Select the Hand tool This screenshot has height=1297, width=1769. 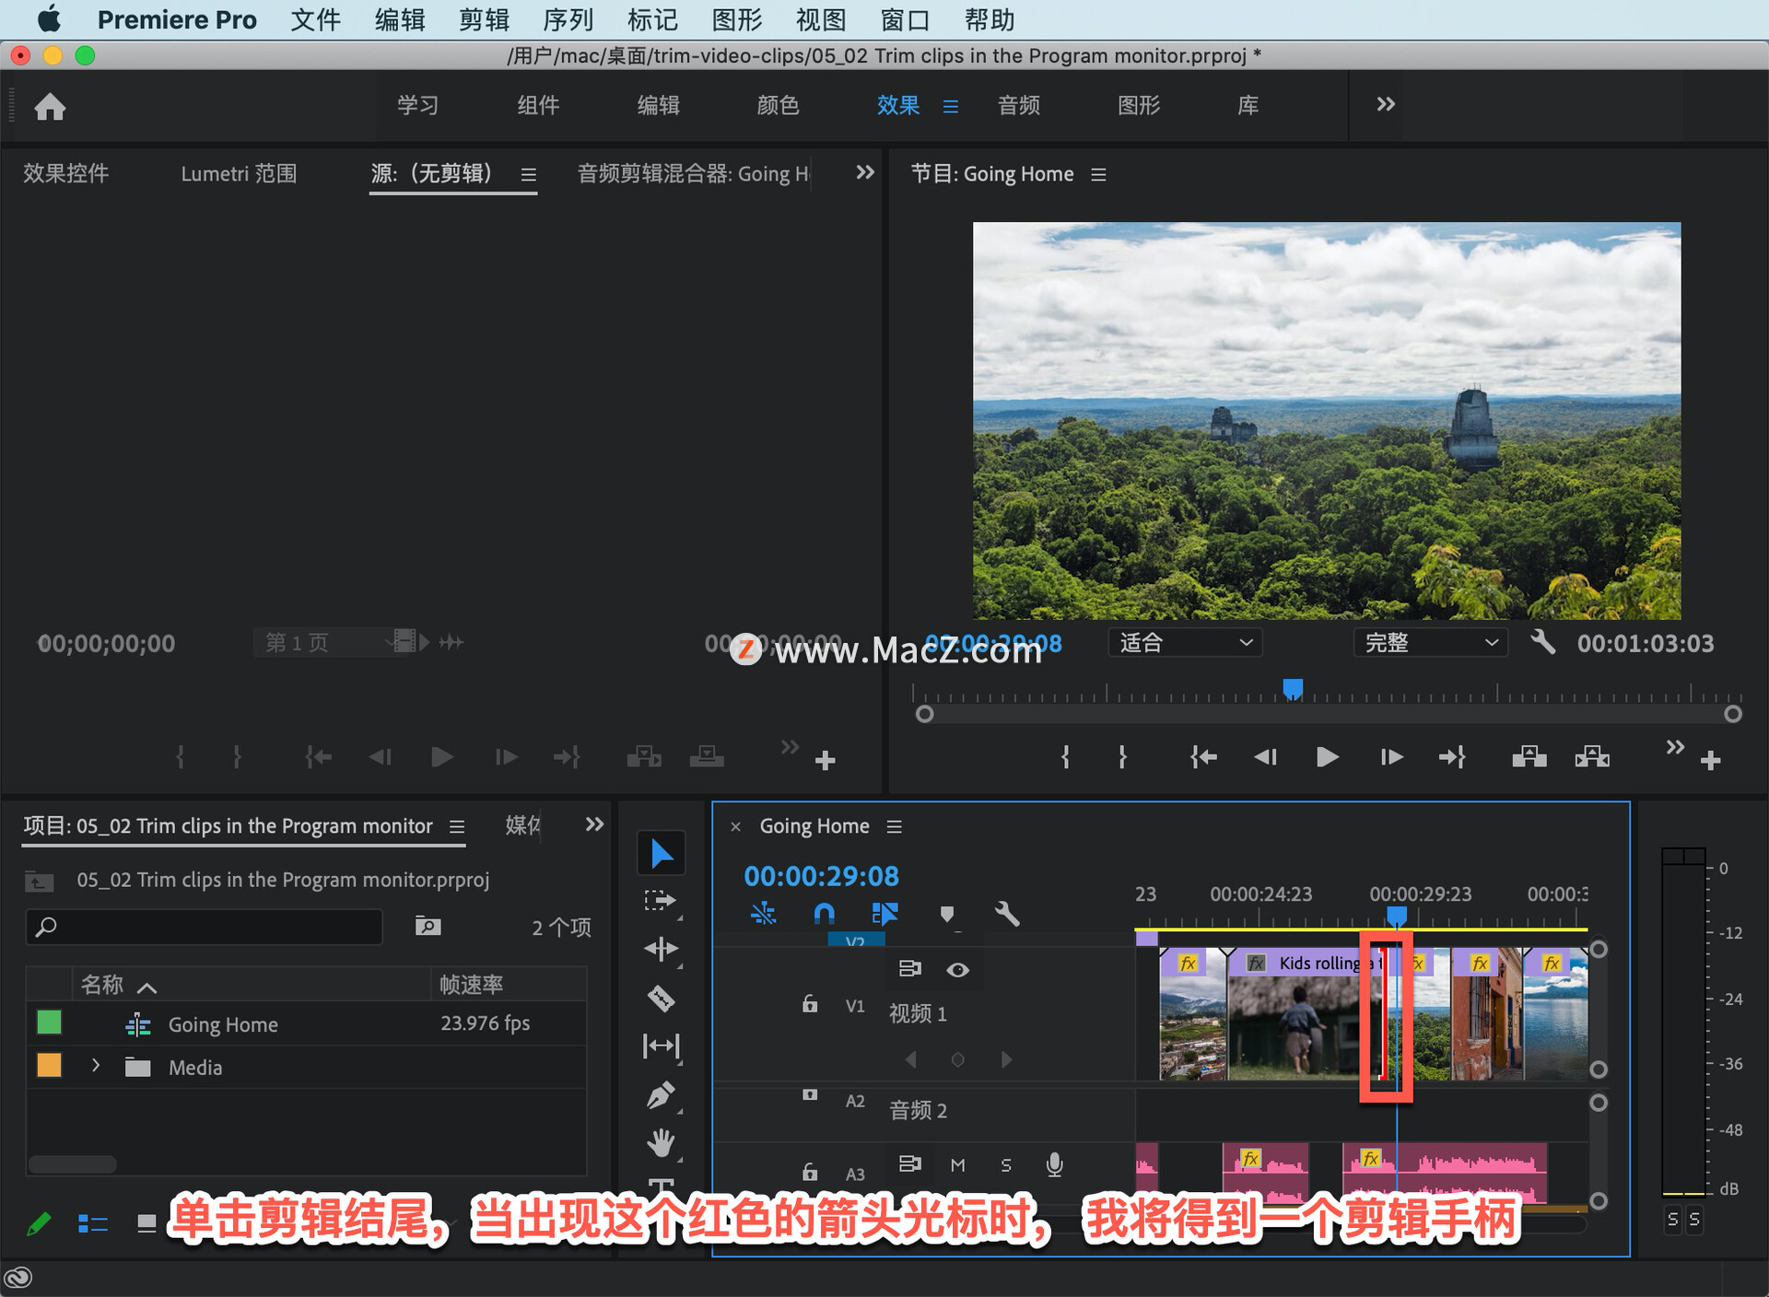click(x=661, y=1143)
